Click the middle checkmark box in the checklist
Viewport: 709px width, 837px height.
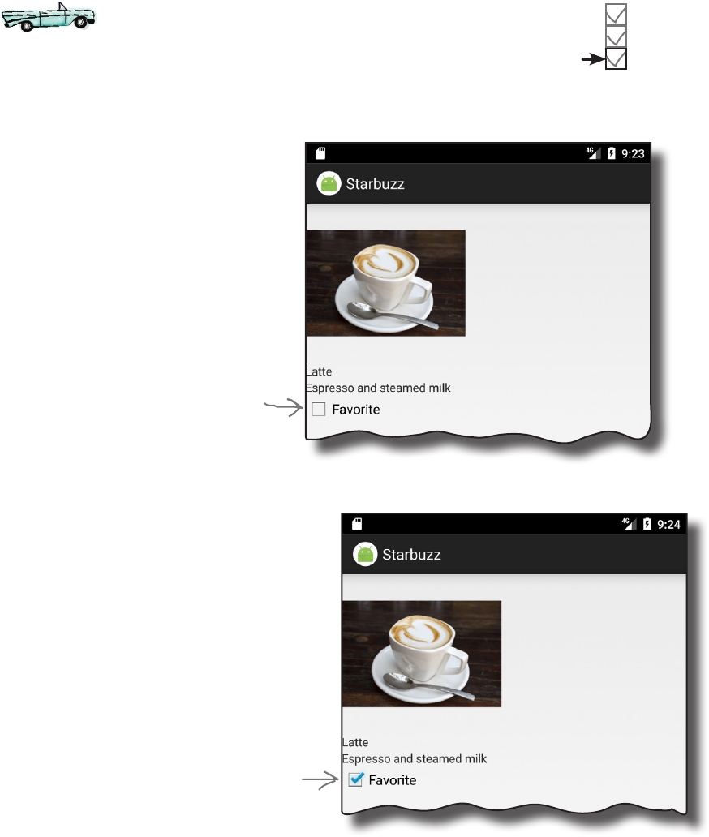point(616,36)
